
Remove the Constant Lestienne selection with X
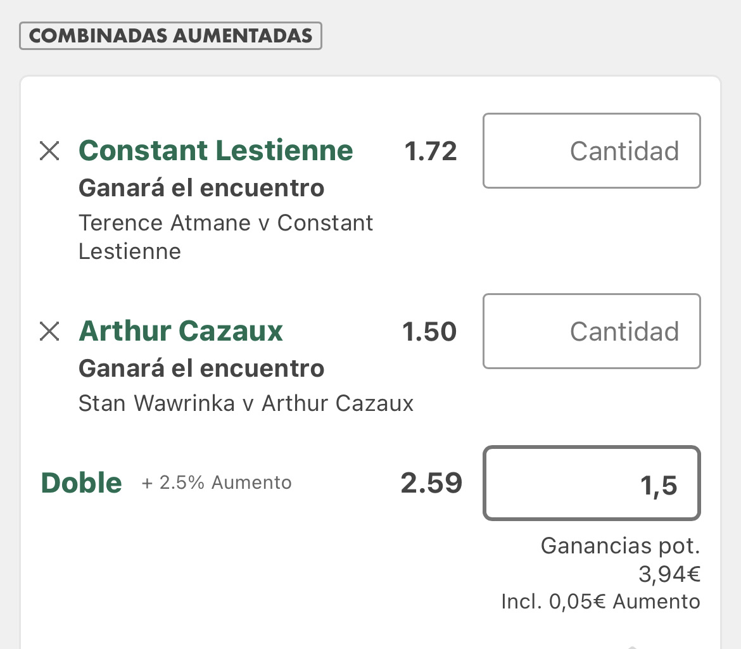tap(49, 151)
